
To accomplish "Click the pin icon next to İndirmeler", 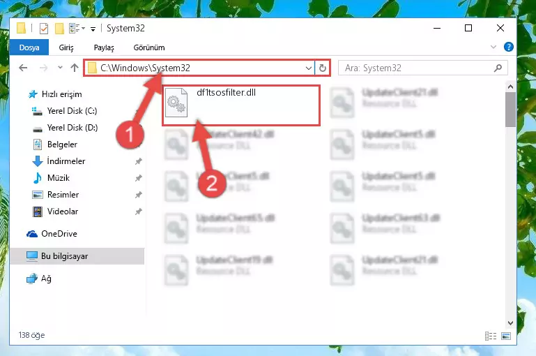I will [x=139, y=161].
